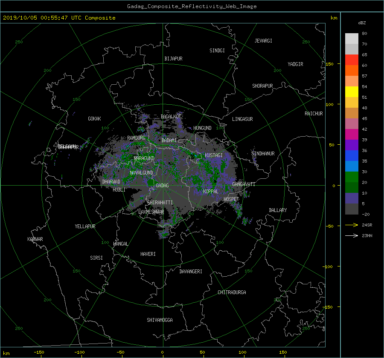Image resolution: width=384 pixels, height=358 pixels.
Task: Click the SHIVAMOGGA city label
Action: pyautogui.click(x=160, y=320)
